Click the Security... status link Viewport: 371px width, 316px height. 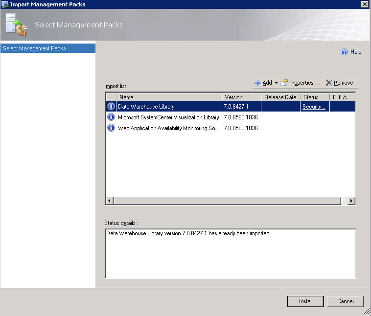click(x=314, y=107)
